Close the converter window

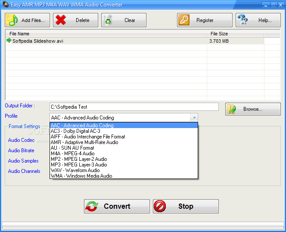click(280, 5)
